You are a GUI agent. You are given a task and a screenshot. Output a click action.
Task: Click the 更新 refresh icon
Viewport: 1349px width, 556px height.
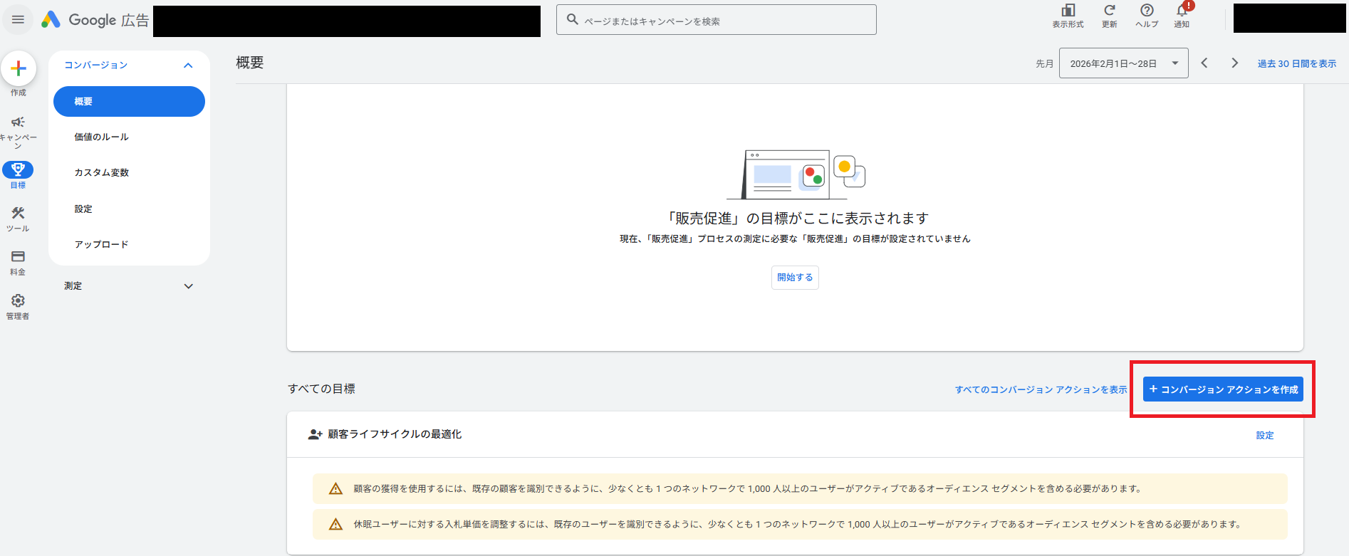(x=1109, y=11)
